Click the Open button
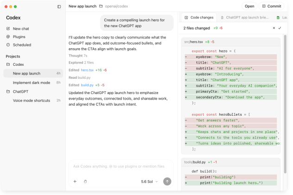Viewport: 293px width, 195px height. 249,6
